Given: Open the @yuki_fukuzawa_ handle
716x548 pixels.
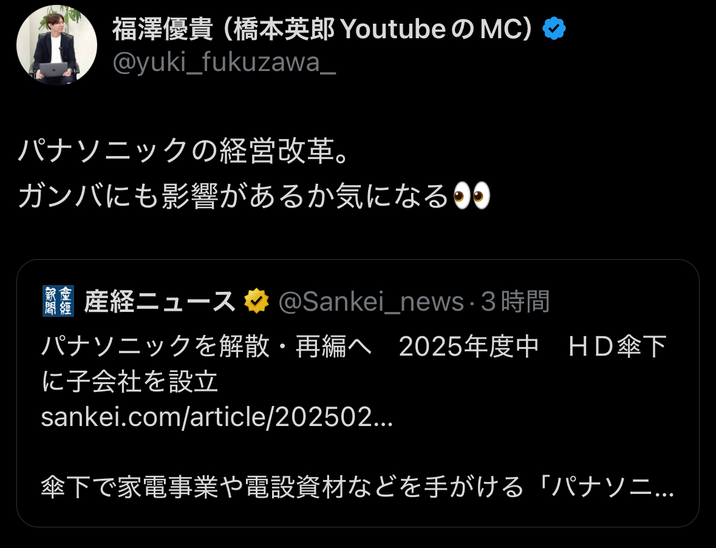Looking at the screenshot, I should click(224, 62).
